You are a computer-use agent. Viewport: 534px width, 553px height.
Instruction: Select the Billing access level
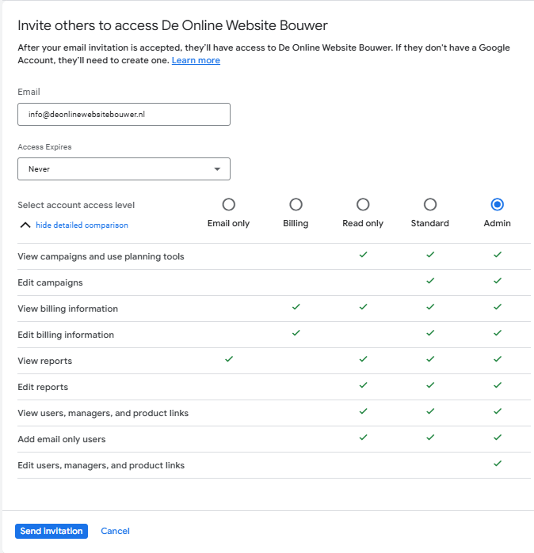click(x=296, y=205)
